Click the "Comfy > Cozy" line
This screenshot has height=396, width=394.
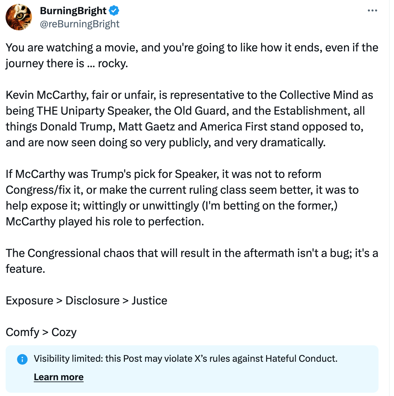coord(41,332)
